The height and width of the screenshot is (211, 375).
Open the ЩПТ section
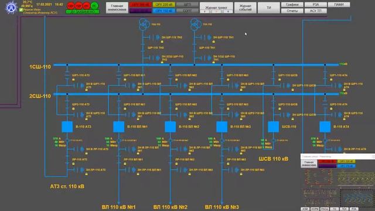(x=187, y=5)
